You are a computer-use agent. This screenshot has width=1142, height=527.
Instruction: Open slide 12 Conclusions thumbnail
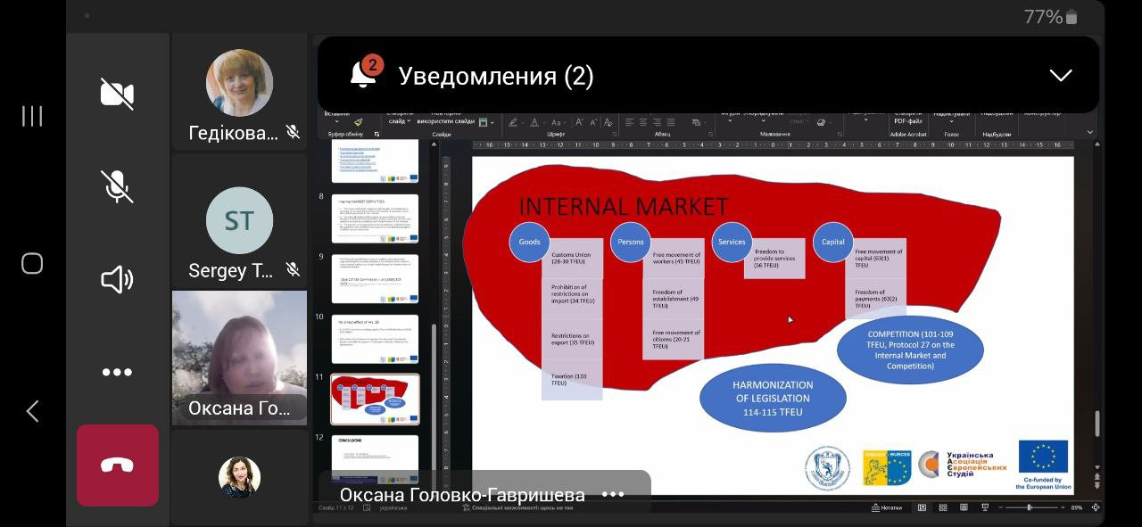click(x=375, y=458)
